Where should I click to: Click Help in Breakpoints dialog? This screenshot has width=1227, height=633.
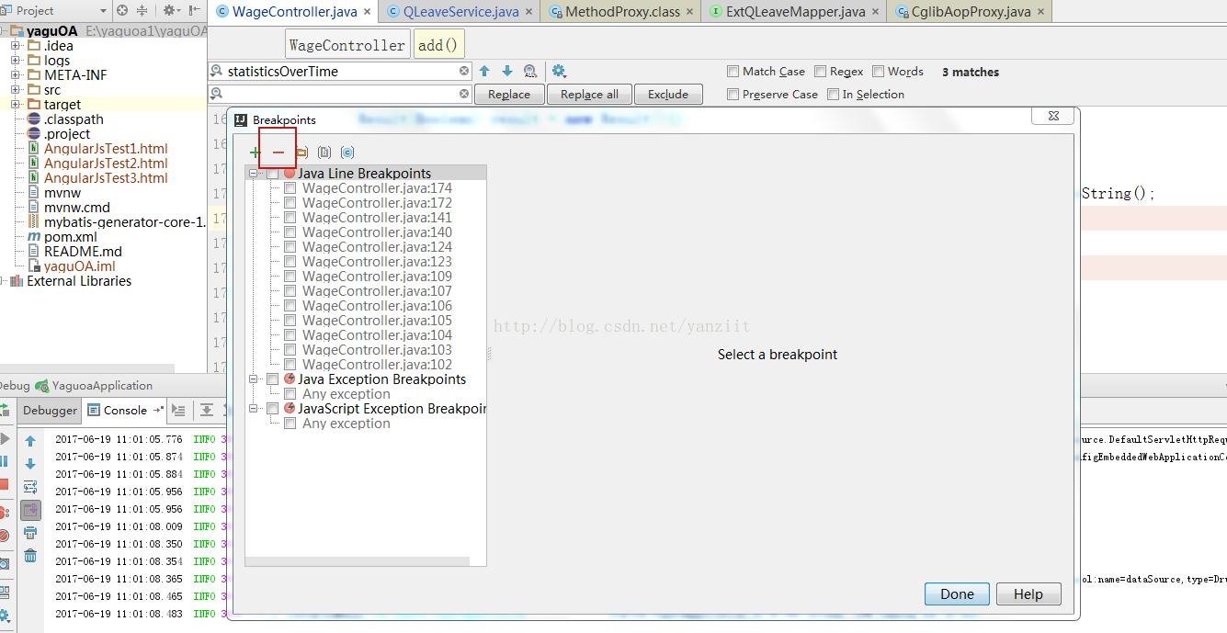click(x=1028, y=594)
